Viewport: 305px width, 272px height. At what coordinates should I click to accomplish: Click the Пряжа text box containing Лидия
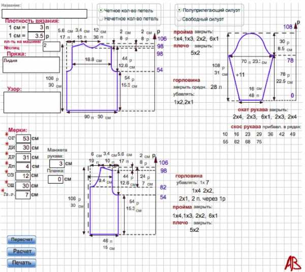32,64
